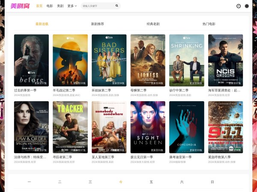The image size is (257, 192).
Task: Open the watch history clock icon
Action: [x=239, y=6]
